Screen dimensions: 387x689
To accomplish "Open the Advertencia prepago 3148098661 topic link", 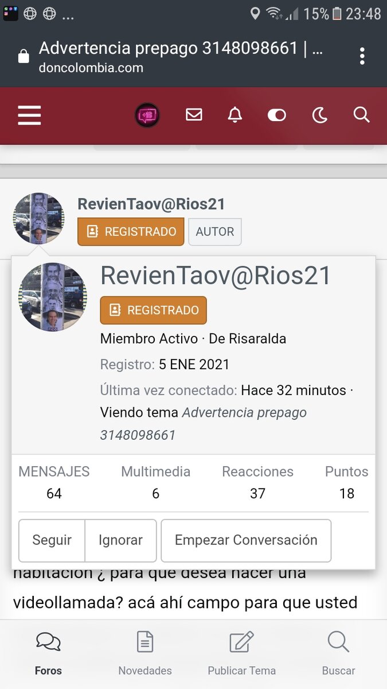I will (x=204, y=424).
